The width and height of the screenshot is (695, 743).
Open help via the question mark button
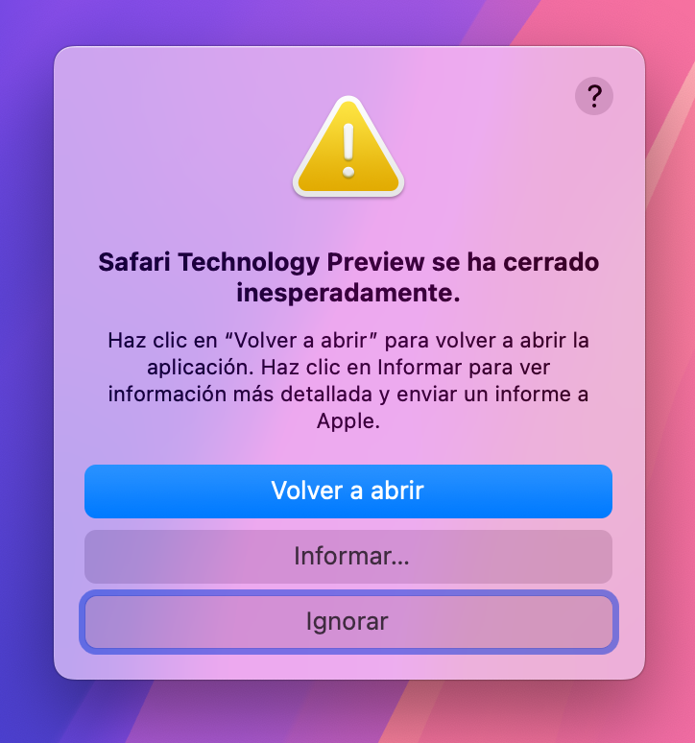click(593, 96)
